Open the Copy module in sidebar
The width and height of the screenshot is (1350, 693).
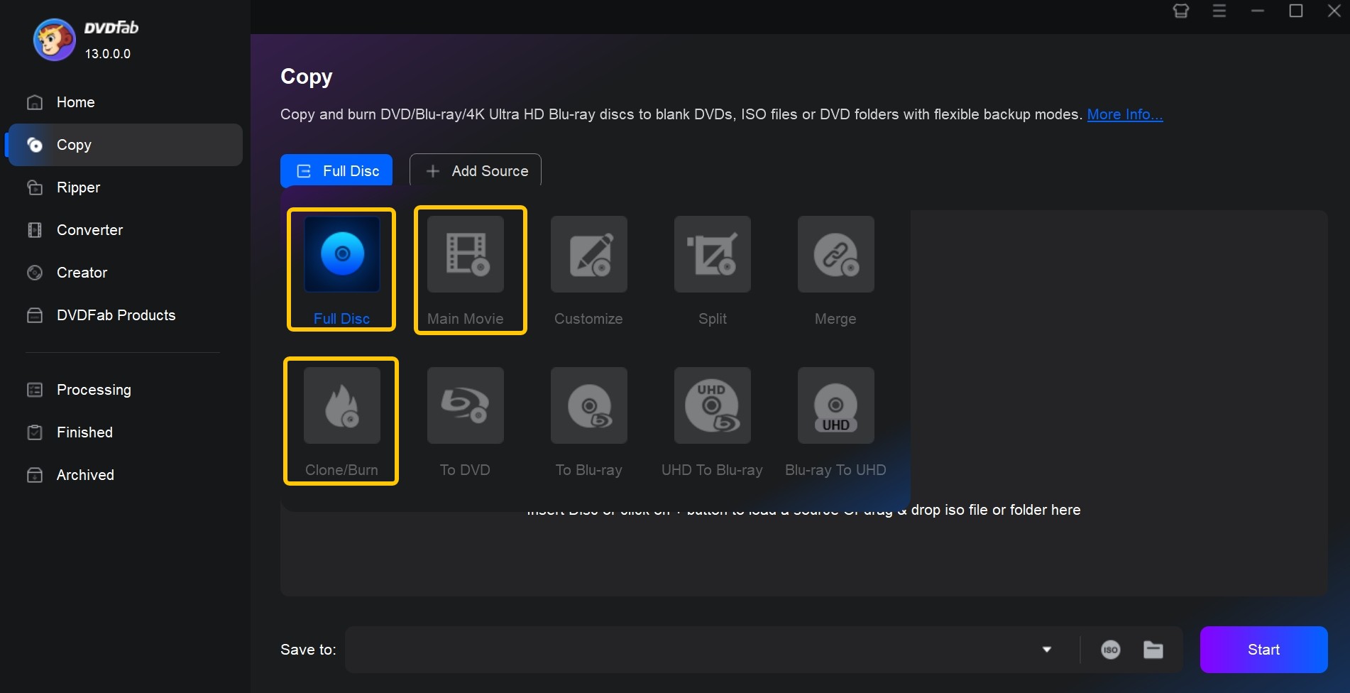pos(125,145)
